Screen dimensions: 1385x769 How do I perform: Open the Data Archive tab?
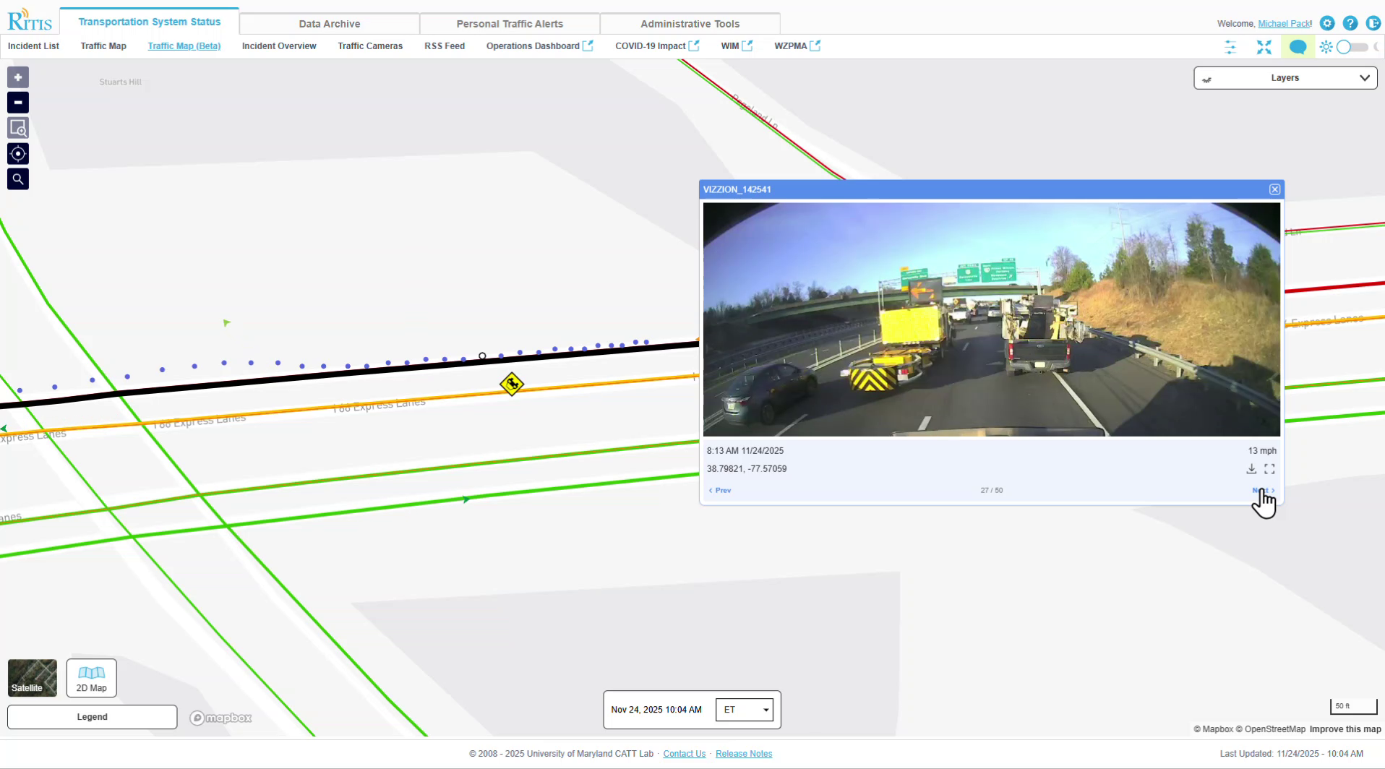(x=330, y=24)
